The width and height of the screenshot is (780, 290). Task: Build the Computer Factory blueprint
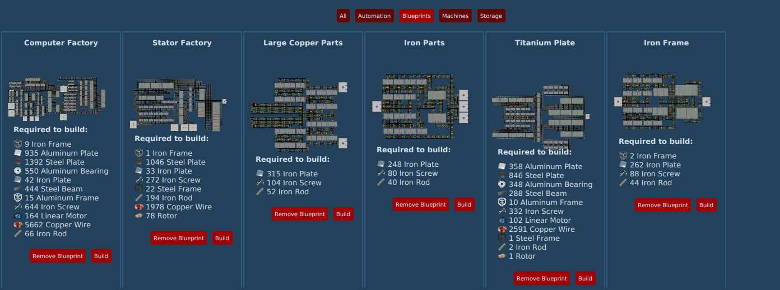click(x=101, y=256)
